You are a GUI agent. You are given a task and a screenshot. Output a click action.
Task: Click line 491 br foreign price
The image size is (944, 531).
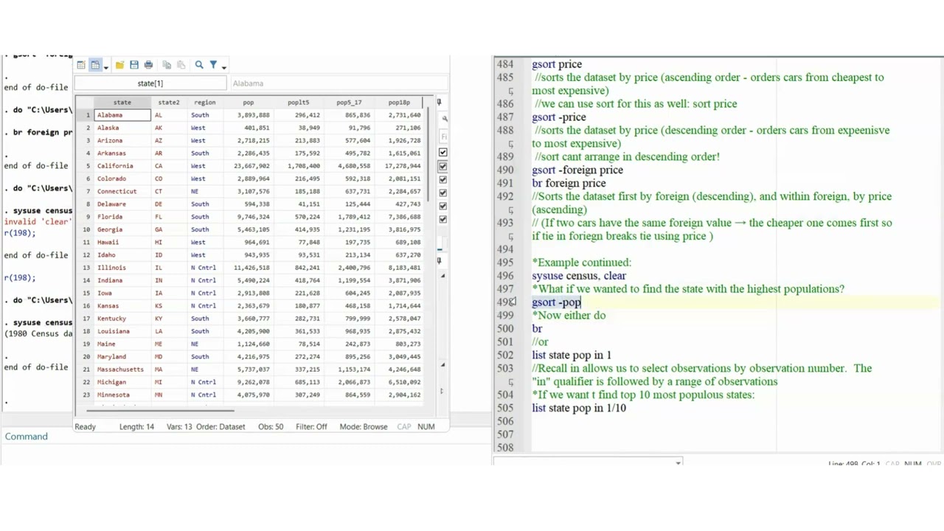(569, 183)
